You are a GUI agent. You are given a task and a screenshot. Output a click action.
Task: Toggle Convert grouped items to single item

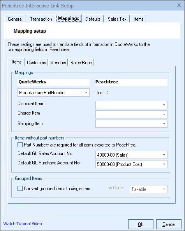pos(20,189)
